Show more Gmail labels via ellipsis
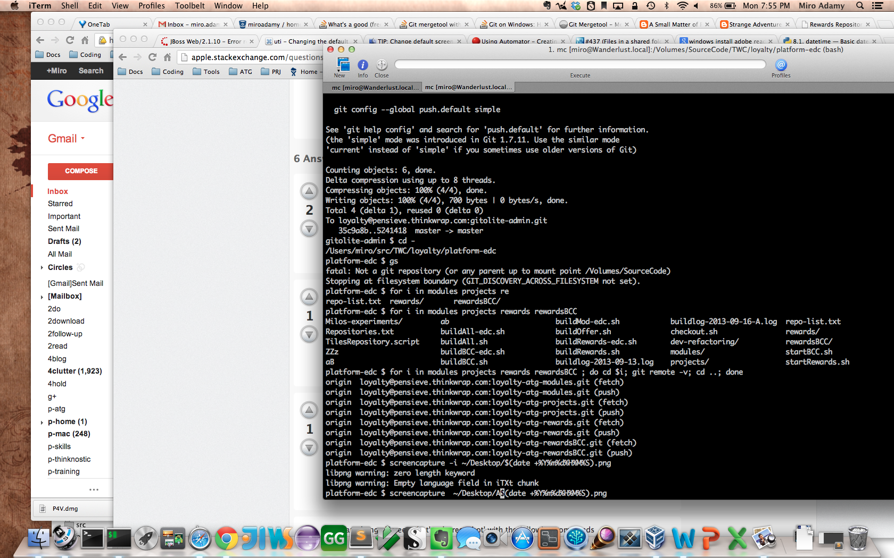This screenshot has width=894, height=558. (94, 489)
